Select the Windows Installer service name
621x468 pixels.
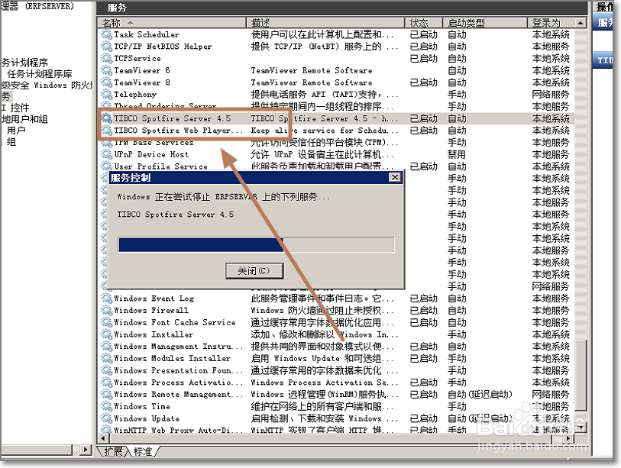154,334
